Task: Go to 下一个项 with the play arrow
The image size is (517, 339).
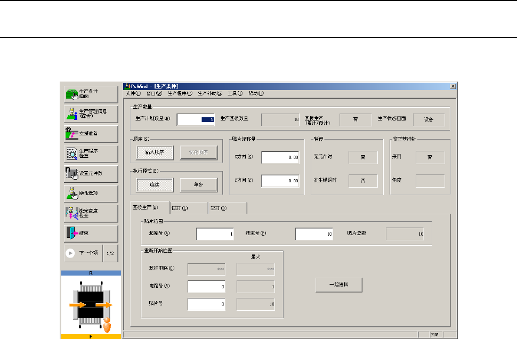Action: pyautogui.click(x=83, y=253)
